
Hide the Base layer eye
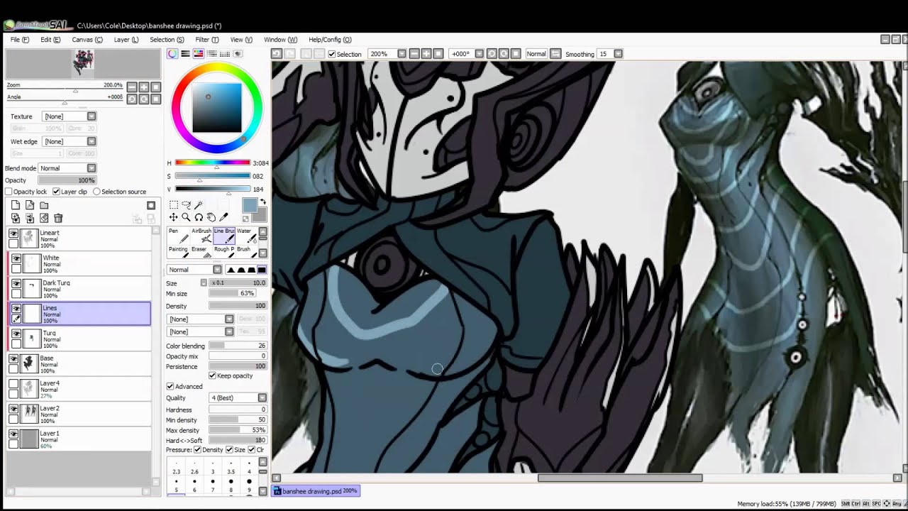tap(13, 359)
